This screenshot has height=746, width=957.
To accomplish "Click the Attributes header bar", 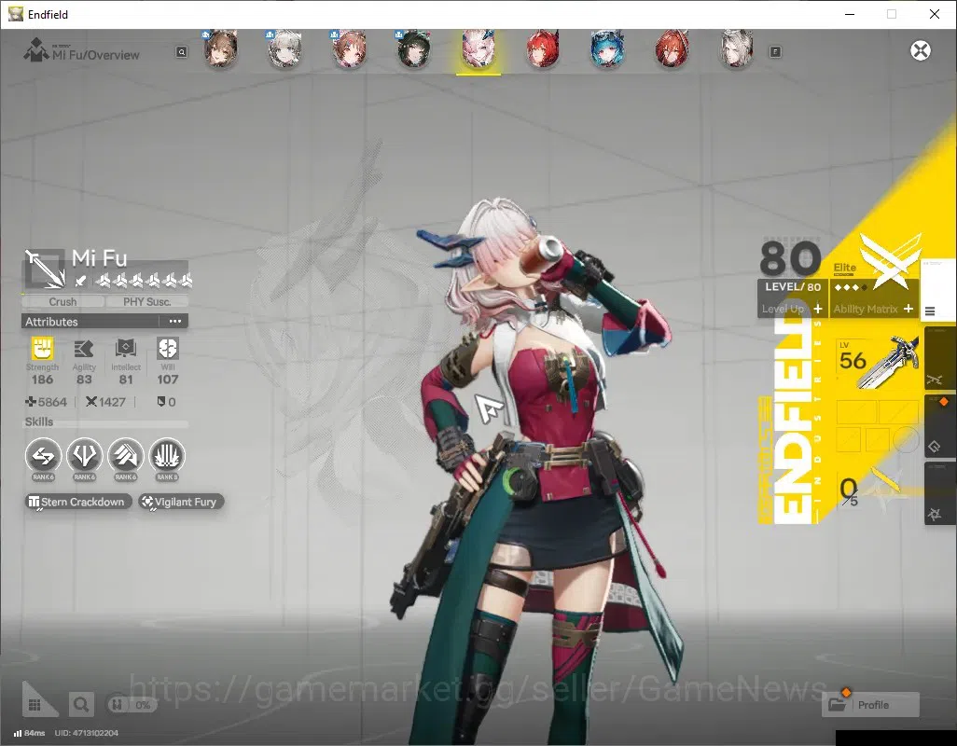I will tap(104, 322).
